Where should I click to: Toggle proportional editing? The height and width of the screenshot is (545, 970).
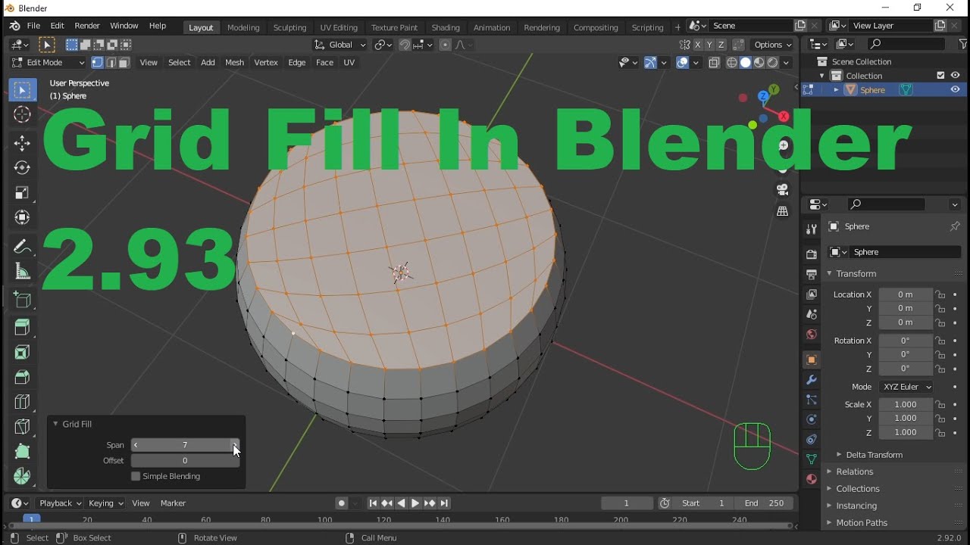coord(445,45)
